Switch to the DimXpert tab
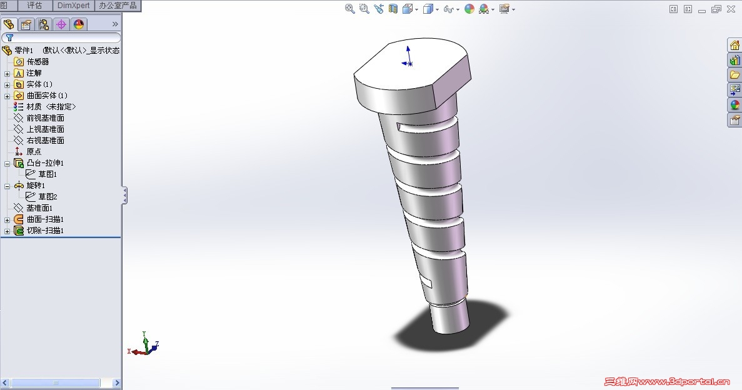 (x=73, y=6)
